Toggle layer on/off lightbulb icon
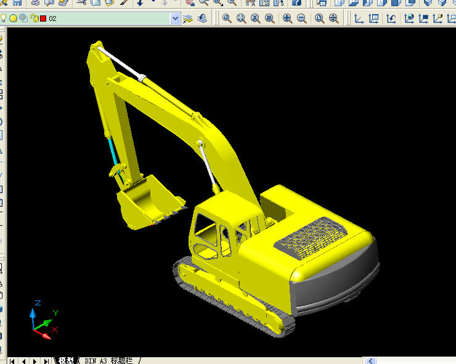 pyautogui.click(x=4, y=19)
